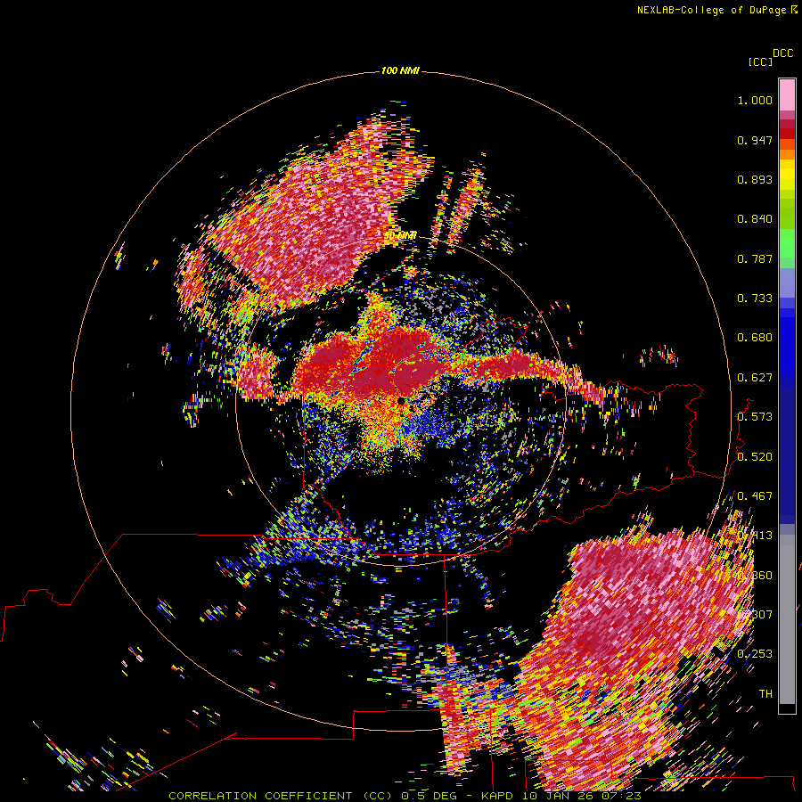Click the 50 NMI range ring label
This screenshot has height=802, width=802.
(400, 236)
